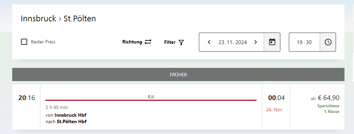Enable the Bester Preis checkbox
The height and width of the screenshot is (134, 354).
(24, 42)
